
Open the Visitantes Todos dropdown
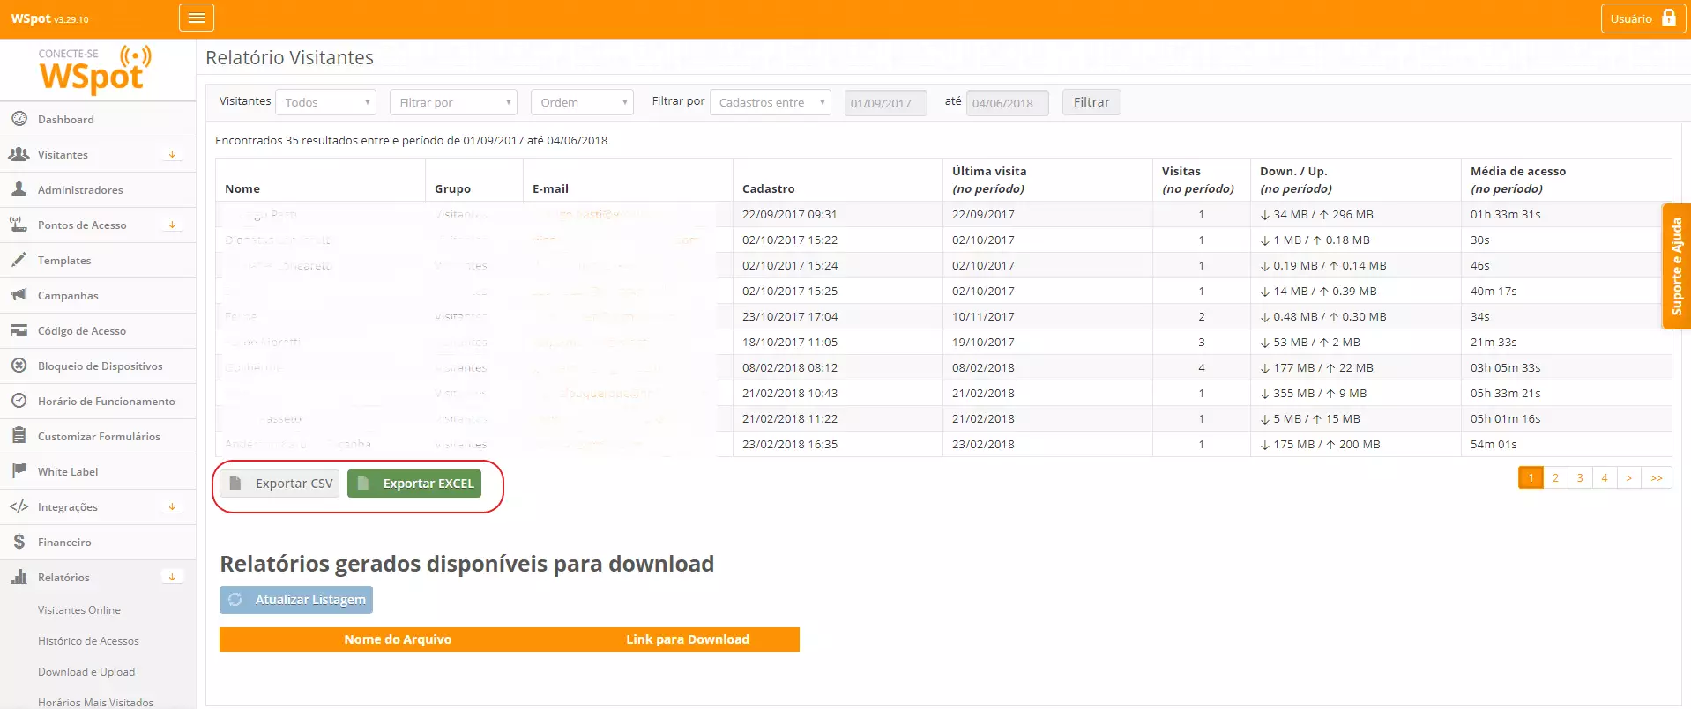[x=325, y=102]
